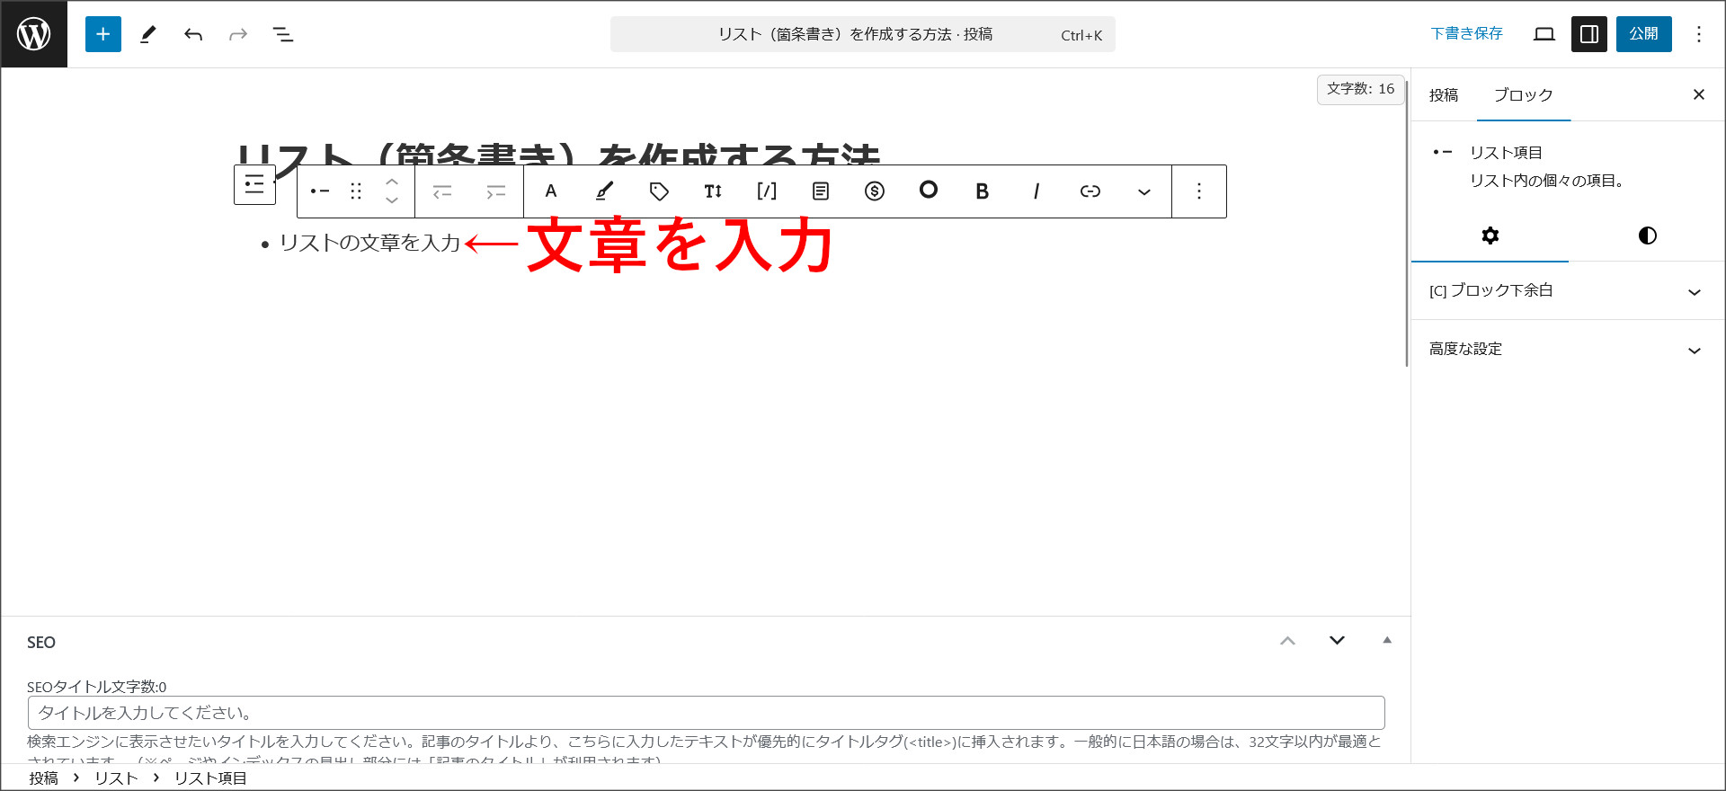Select the text color A icon
Viewport: 1726px width, 791px height.
tap(551, 191)
